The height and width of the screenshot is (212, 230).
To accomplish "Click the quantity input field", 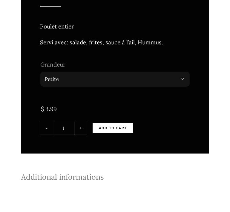I will click(64, 128).
